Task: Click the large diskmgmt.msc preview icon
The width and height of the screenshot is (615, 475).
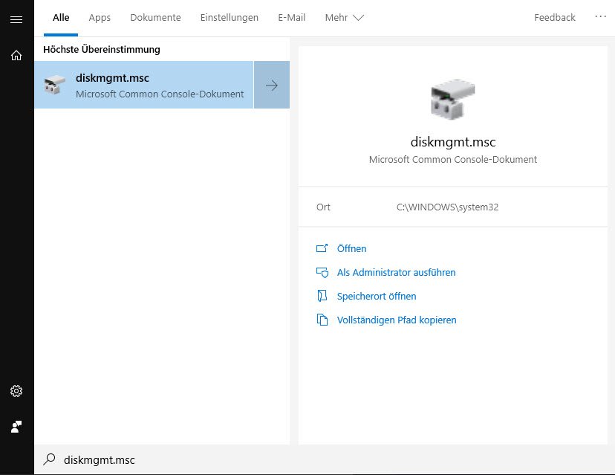Action: click(x=452, y=99)
